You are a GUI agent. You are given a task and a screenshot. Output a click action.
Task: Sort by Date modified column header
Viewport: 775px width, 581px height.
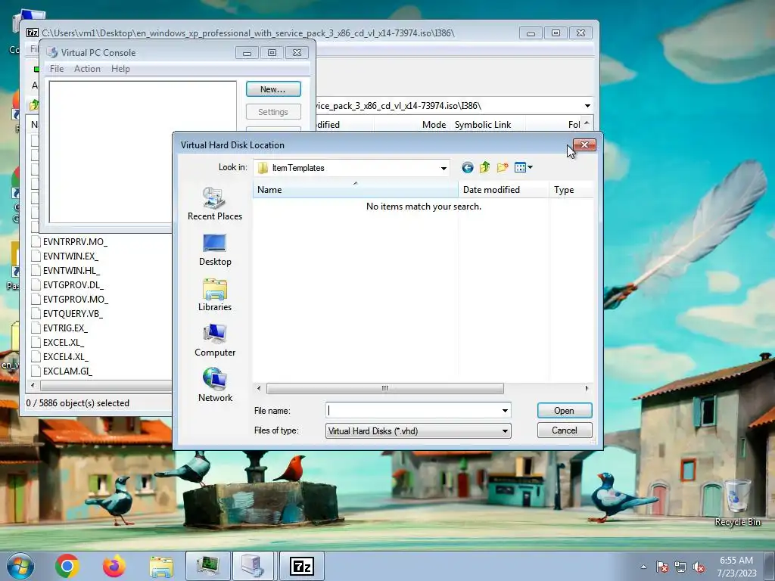(503, 190)
